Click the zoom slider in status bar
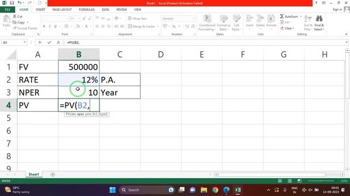This screenshot has height=196, width=350. coord(321,181)
